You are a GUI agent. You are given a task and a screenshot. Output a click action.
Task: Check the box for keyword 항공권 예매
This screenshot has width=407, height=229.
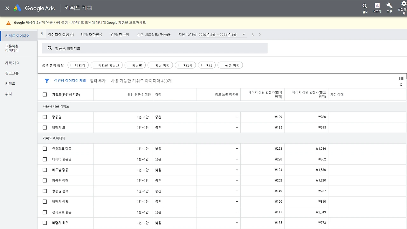(45, 180)
